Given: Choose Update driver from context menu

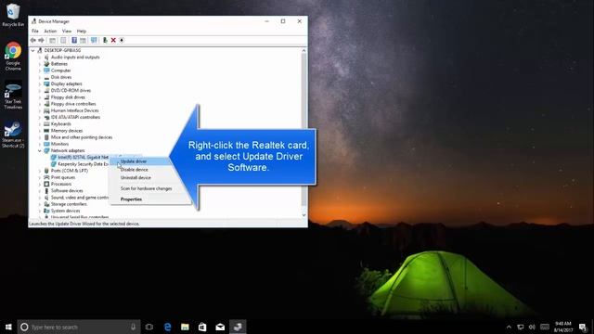Looking at the screenshot, I should pos(140,161).
